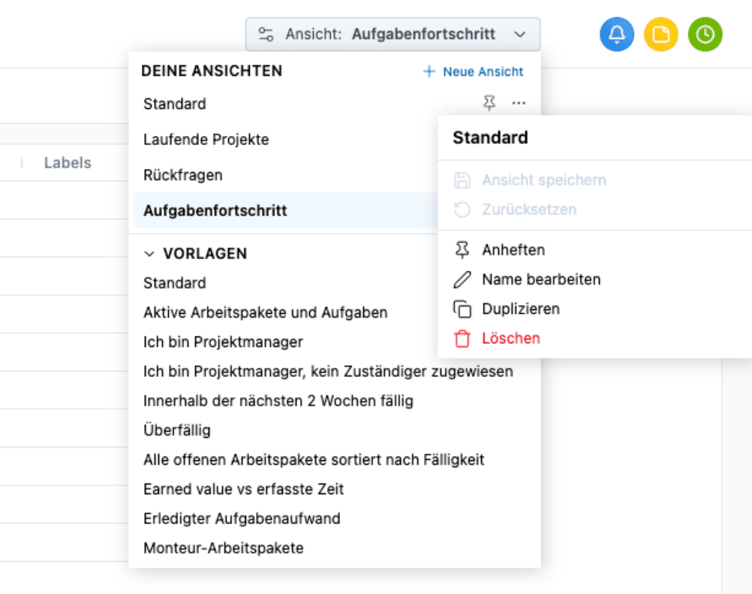The width and height of the screenshot is (752, 594).
Task: Select the highlighted Aufgabenfortschritt view
Action: [286, 210]
